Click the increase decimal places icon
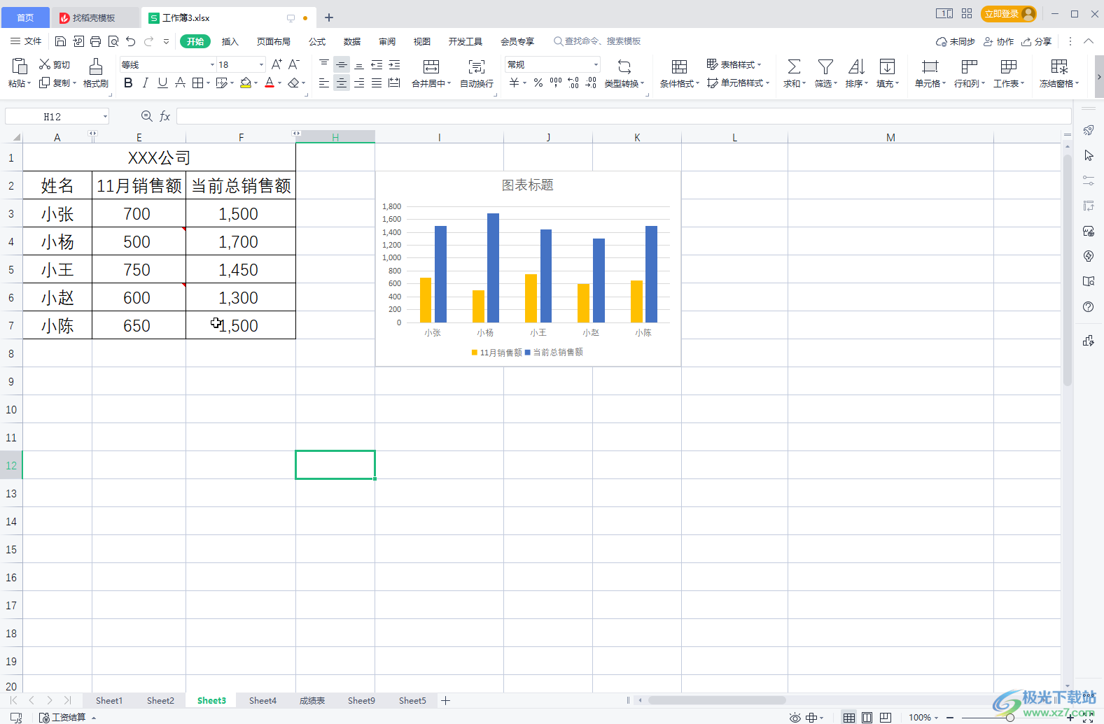This screenshot has width=1104, height=724. click(573, 83)
